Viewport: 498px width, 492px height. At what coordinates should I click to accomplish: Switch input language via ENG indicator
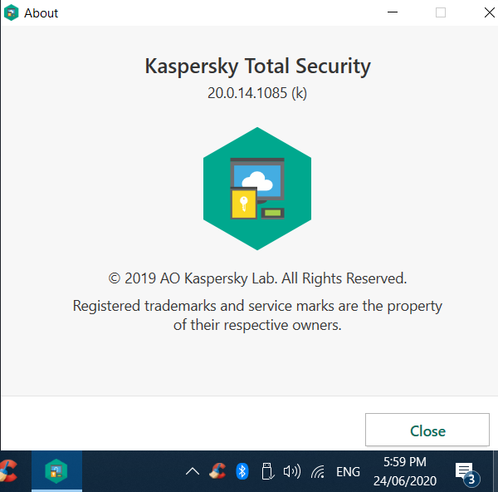tap(348, 472)
